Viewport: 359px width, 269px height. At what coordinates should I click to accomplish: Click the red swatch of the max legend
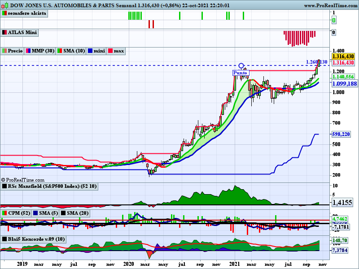pos(110,51)
